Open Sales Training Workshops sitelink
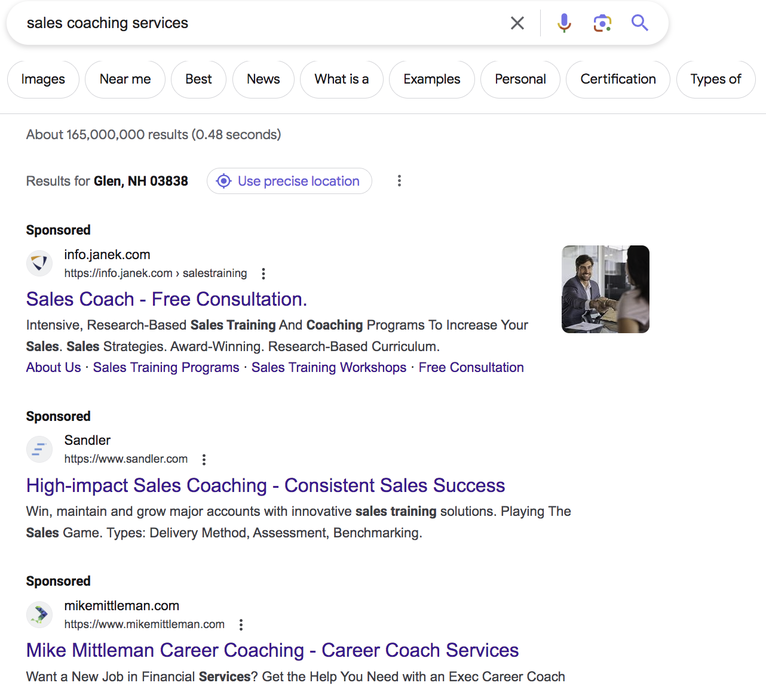This screenshot has width=766, height=695. 329,368
